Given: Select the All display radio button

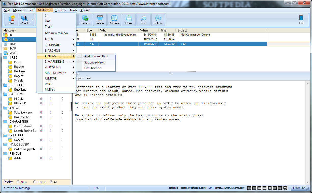Looking at the screenshot, I should click(51, 182).
